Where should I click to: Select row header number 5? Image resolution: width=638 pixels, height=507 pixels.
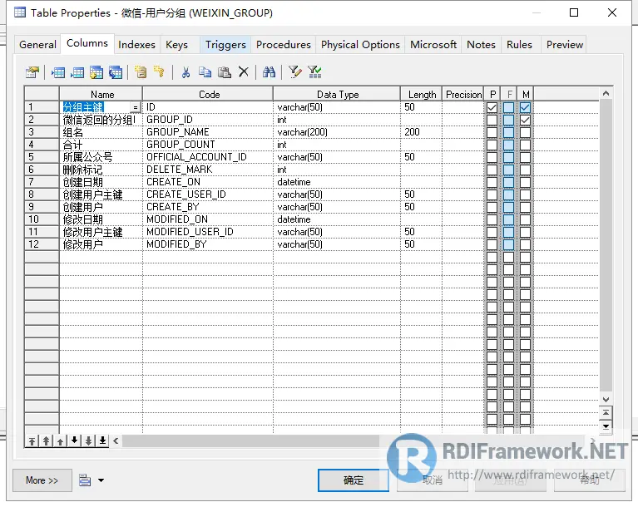pos(42,157)
